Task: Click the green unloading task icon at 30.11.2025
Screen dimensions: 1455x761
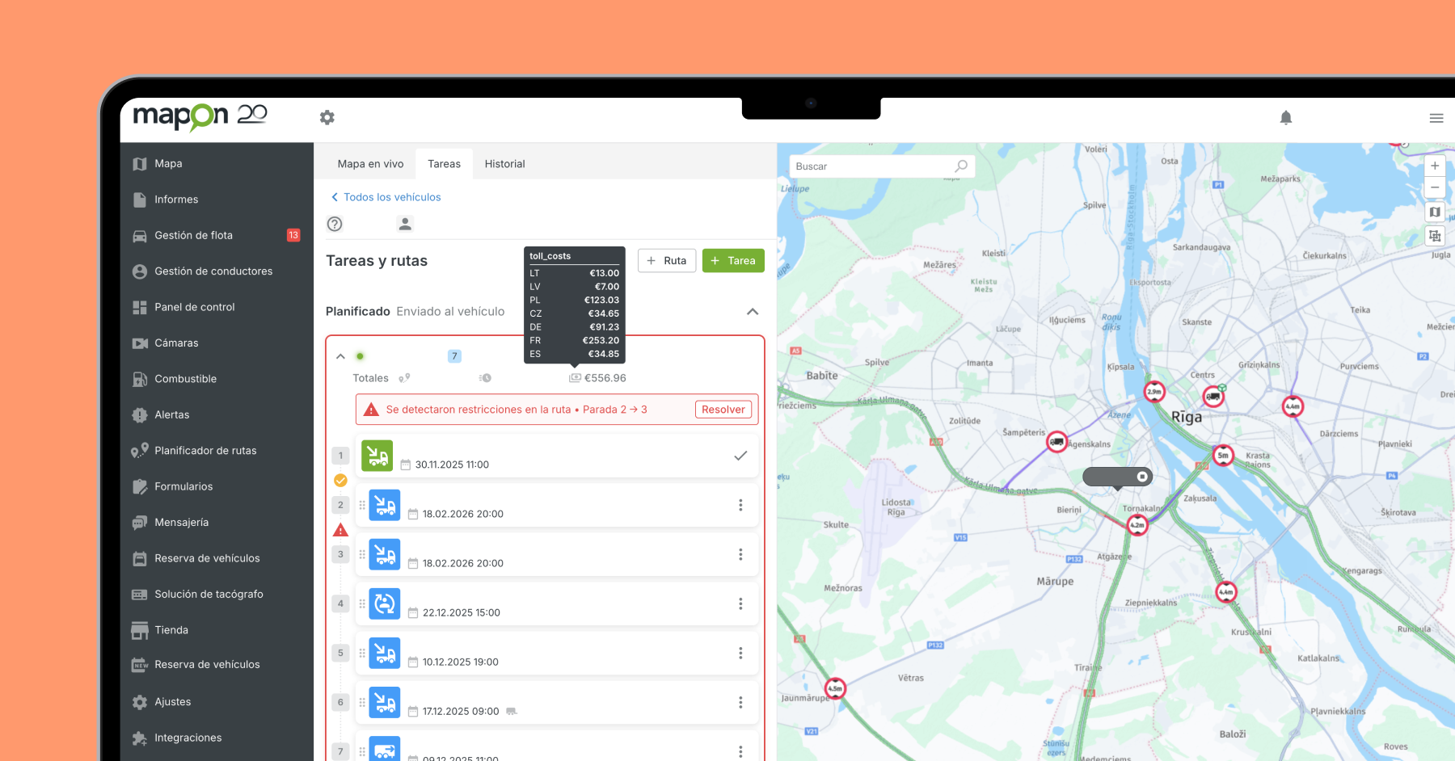Action: [377, 456]
